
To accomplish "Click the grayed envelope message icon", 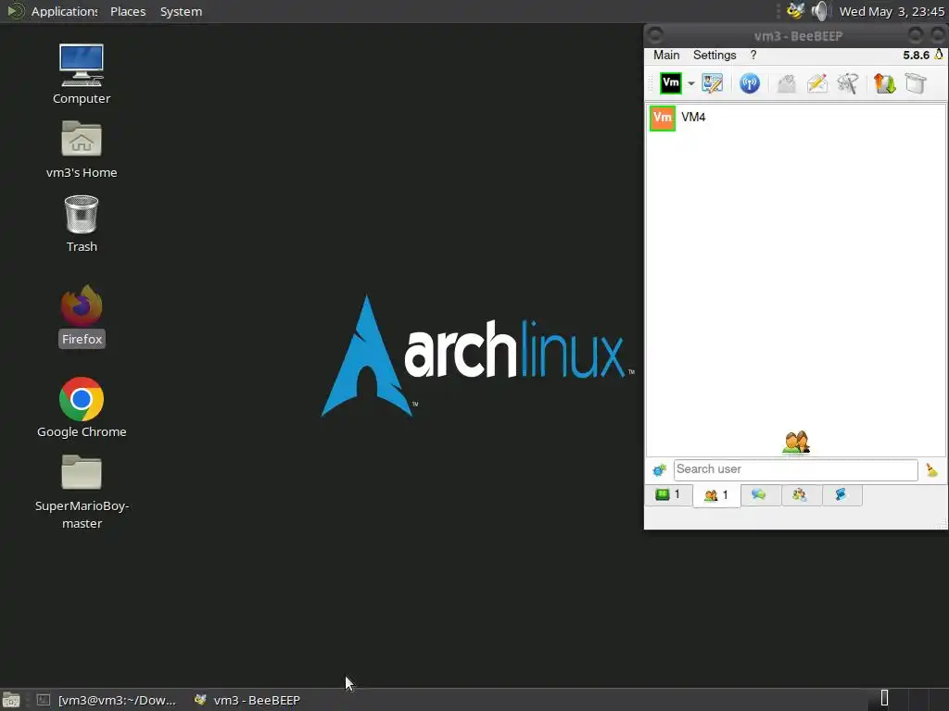I will (x=786, y=82).
